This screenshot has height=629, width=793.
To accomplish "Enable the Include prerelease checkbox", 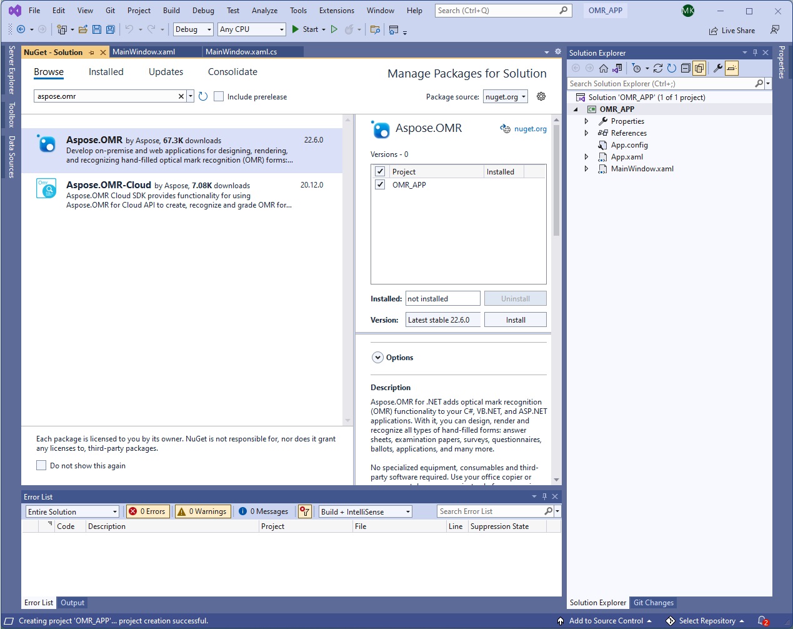I will click(x=219, y=96).
